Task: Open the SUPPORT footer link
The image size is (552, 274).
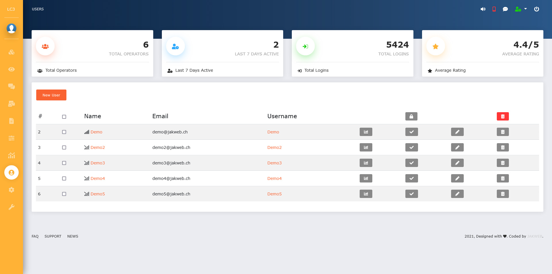Action: tap(53, 236)
